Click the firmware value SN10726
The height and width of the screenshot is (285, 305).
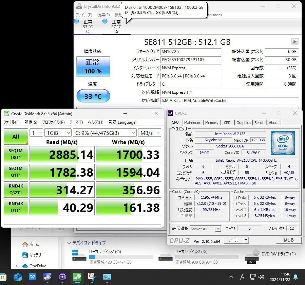point(191,52)
